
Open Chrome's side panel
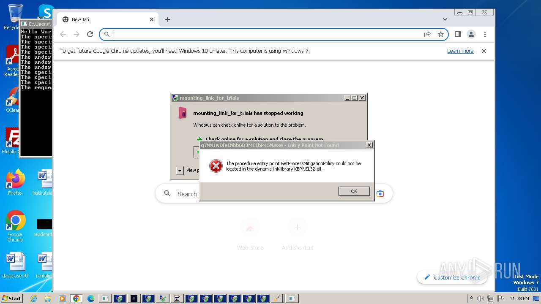tap(458, 34)
